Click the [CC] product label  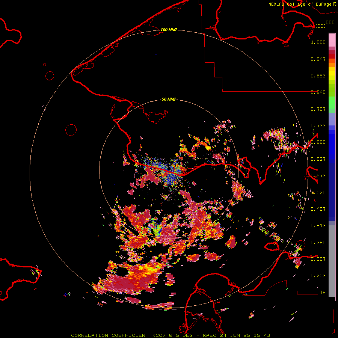(x=320, y=26)
